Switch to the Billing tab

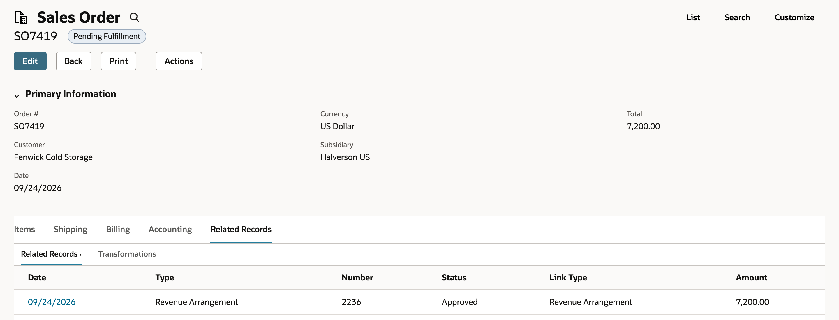click(118, 229)
